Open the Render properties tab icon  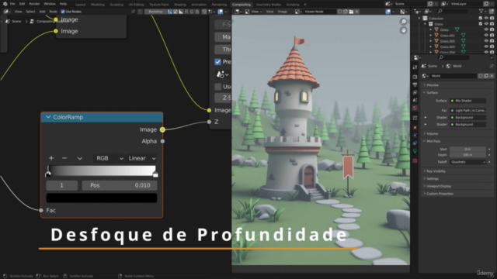tap(415, 77)
